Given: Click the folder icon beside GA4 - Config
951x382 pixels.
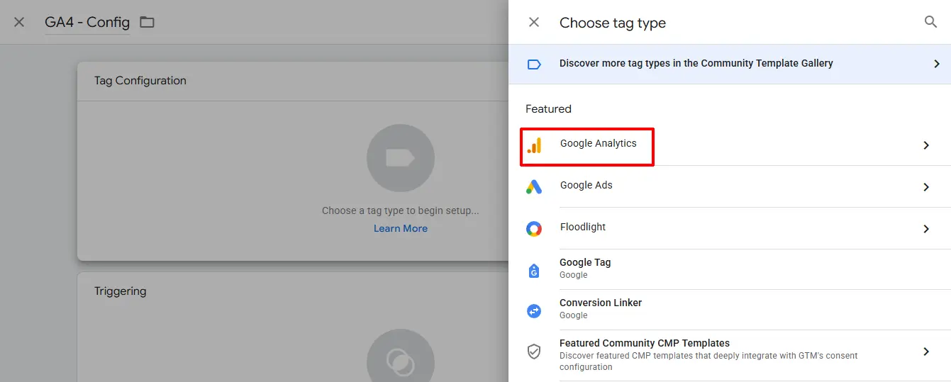Looking at the screenshot, I should [x=147, y=22].
